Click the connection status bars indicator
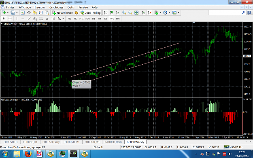Viewport: 253px width, 158px height. [227, 147]
